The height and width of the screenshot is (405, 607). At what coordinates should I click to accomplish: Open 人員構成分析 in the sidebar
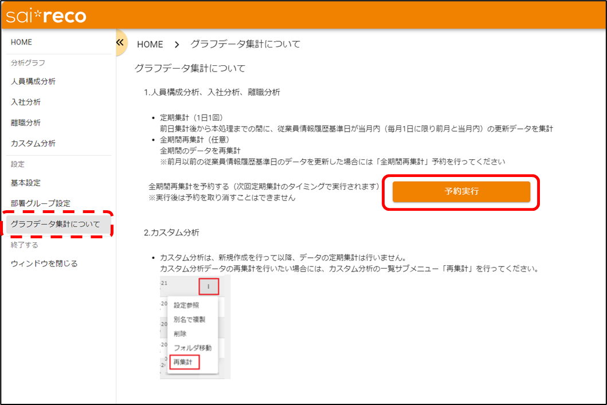[x=33, y=82]
